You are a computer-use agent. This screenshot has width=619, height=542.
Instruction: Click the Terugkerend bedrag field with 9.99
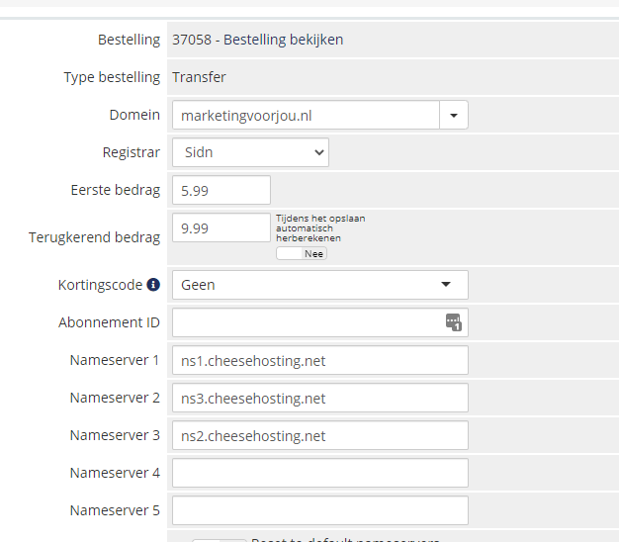[221, 227]
